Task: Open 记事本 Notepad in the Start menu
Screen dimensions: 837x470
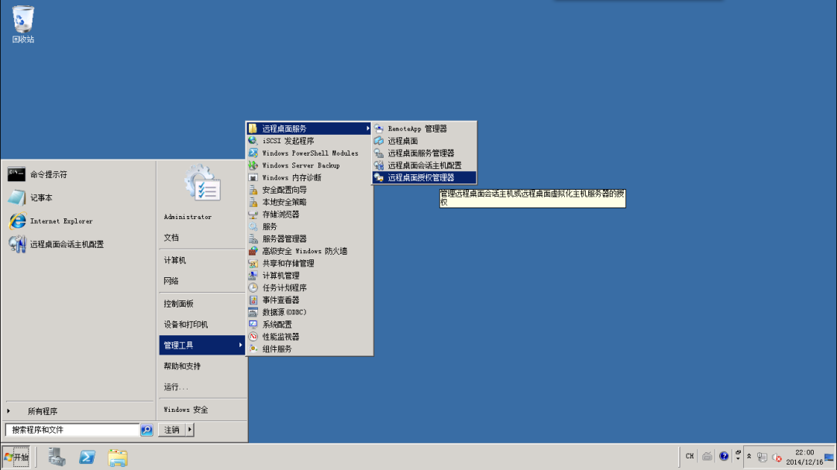Action: (x=80, y=198)
